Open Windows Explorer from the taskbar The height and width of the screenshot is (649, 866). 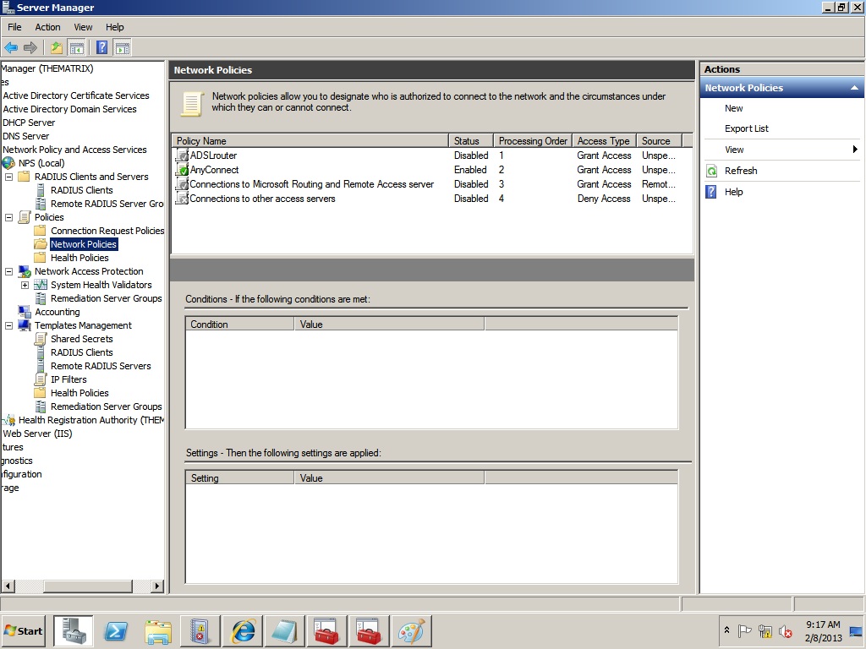(158, 630)
